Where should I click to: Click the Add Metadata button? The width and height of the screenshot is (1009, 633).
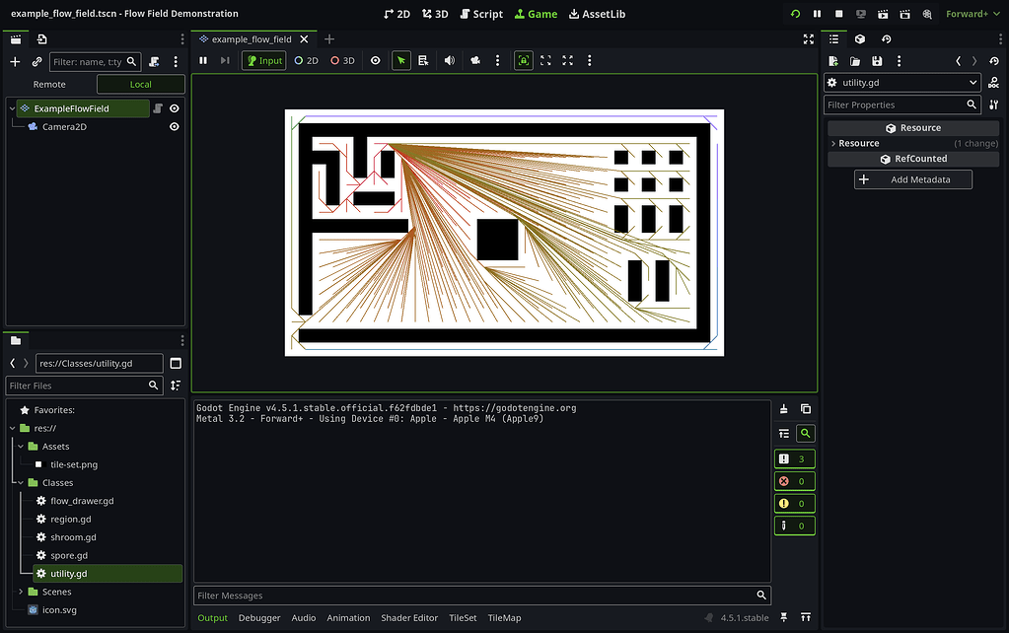(913, 179)
